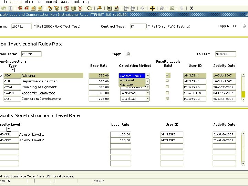Click the Rollback icon next to Save
Image resolution: width=248 pixels, height=186 pixels.
click(10, 8)
